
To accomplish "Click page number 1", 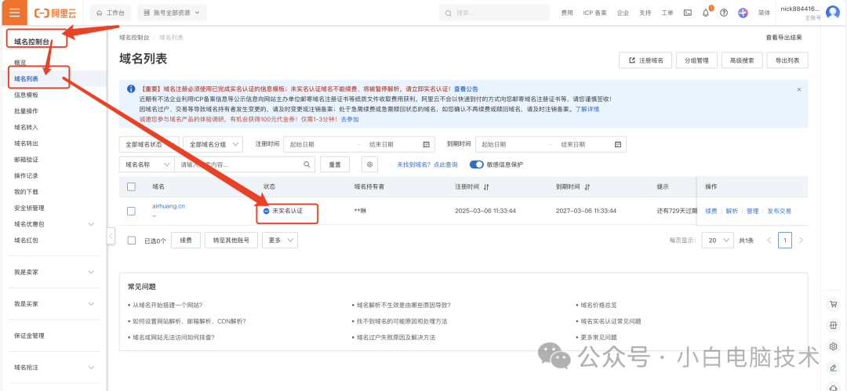I will pyautogui.click(x=785, y=241).
